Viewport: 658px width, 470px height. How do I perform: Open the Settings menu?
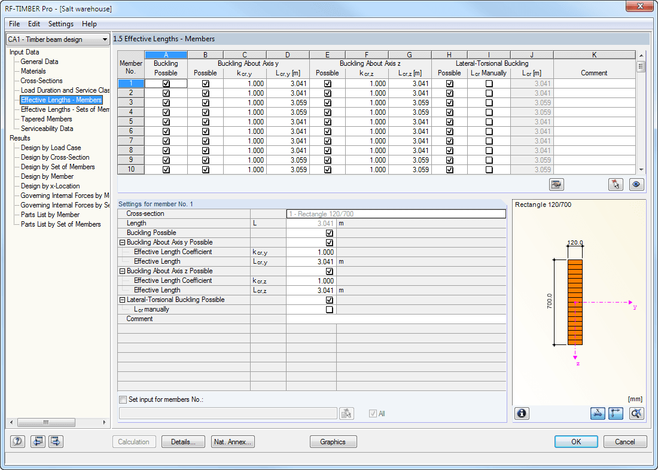point(61,24)
